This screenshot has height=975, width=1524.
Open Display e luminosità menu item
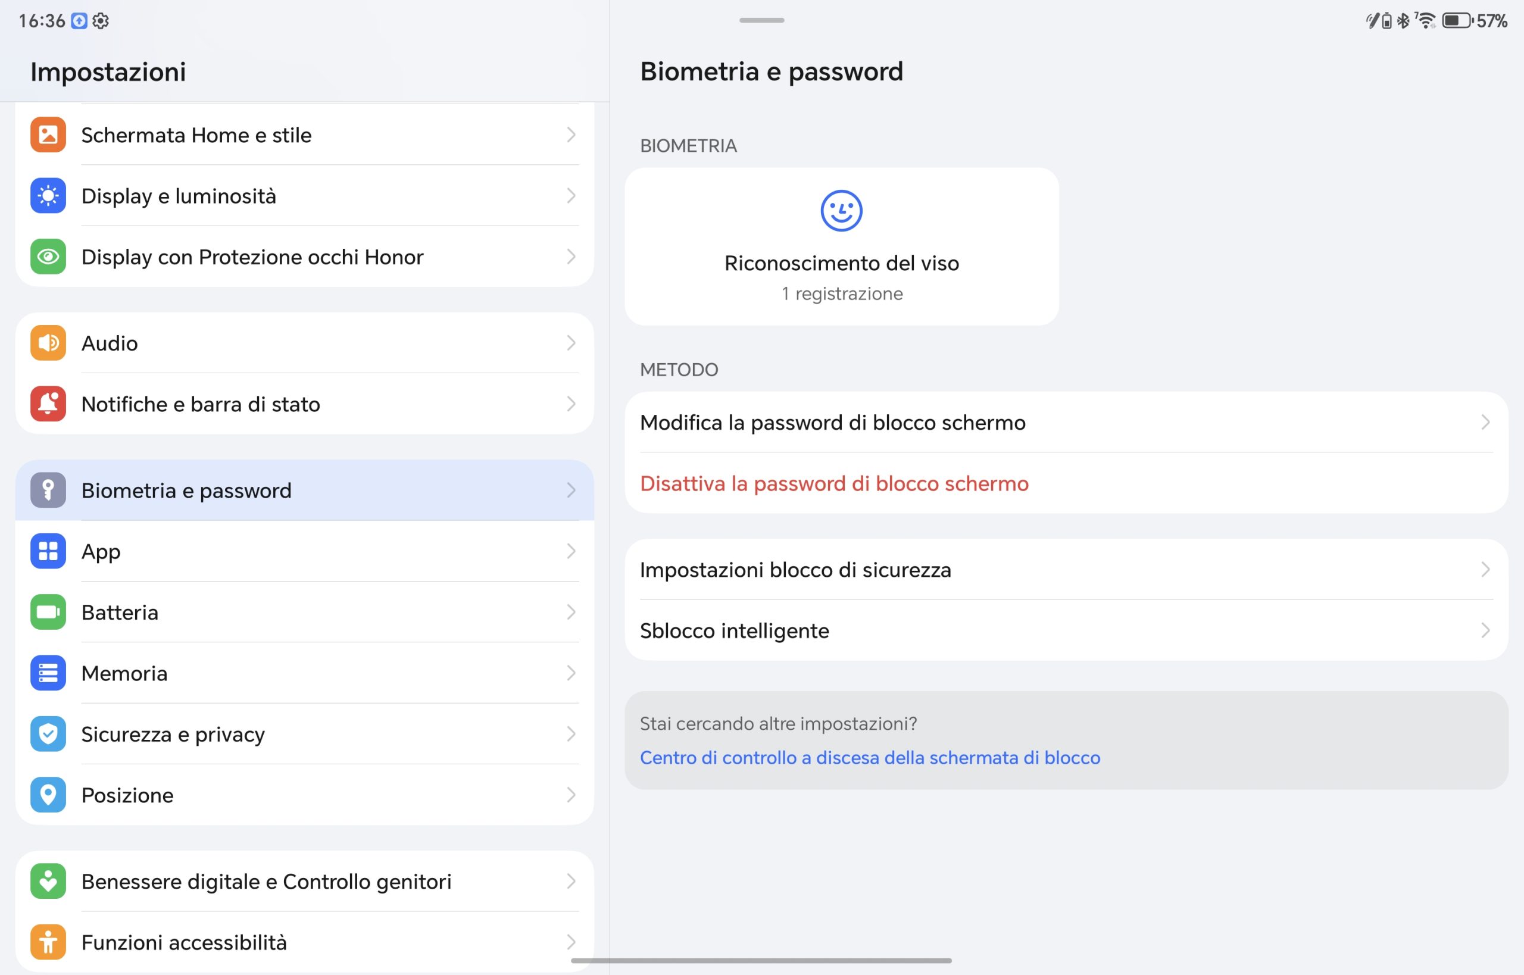305,196
